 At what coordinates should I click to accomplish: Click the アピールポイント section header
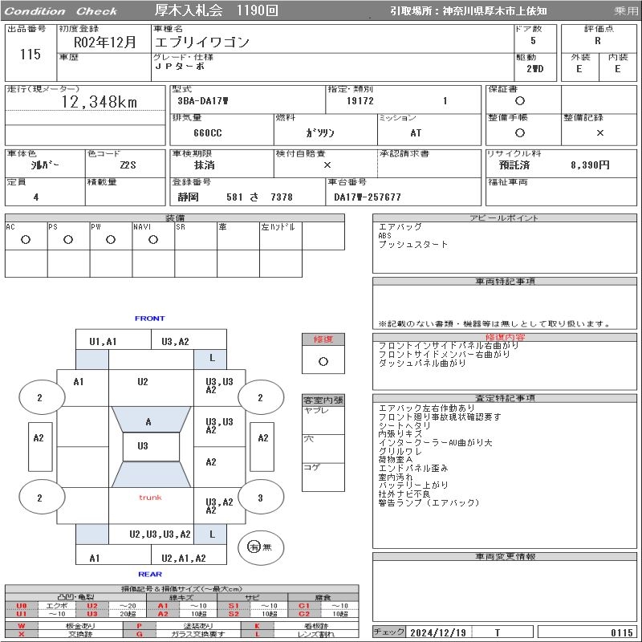pos(506,218)
